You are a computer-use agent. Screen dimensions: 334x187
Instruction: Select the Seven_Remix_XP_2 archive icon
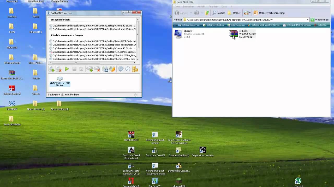[x=12, y=75]
